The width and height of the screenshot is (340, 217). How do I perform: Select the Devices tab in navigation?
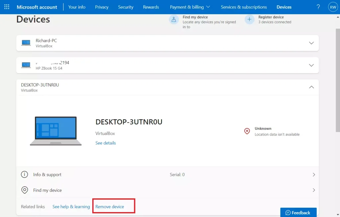point(284,7)
